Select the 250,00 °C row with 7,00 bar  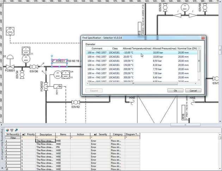[141, 73]
